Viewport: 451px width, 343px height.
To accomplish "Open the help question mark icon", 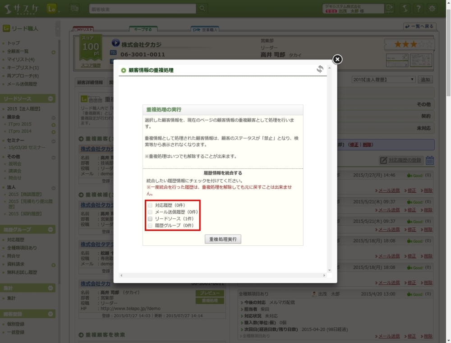I will (x=419, y=9).
